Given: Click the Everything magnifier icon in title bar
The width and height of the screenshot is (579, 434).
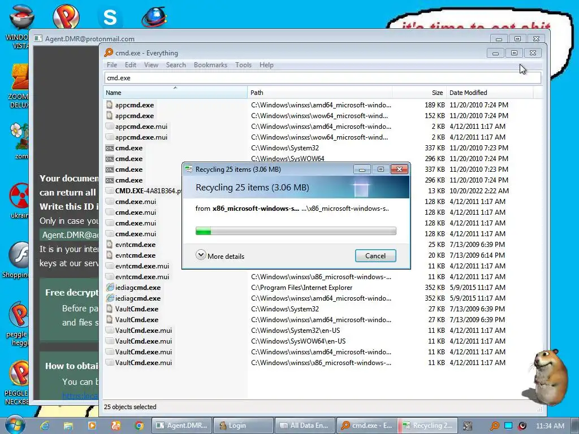Looking at the screenshot, I should click(x=109, y=53).
